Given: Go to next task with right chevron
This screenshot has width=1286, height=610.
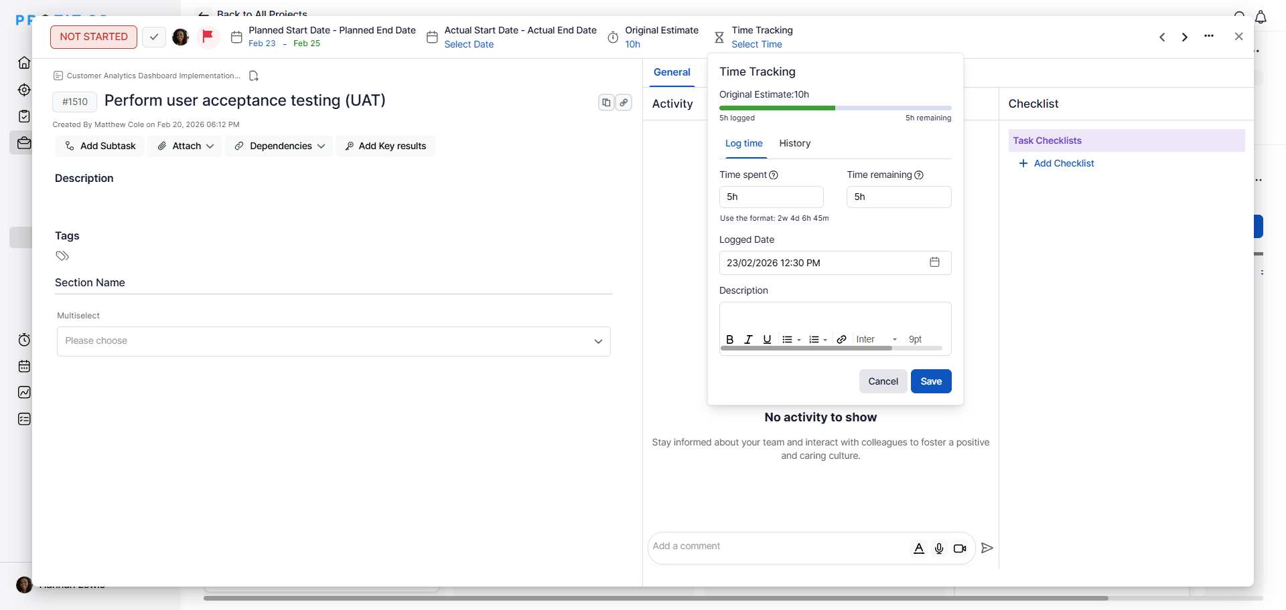Looking at the screenshot, I should click(x=1184, y=37).
